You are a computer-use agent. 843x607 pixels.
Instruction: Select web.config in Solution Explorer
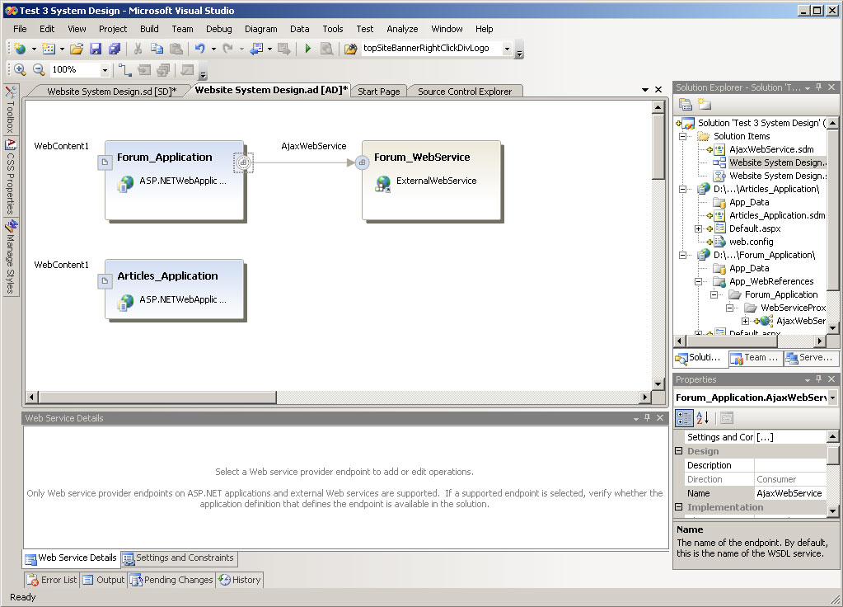pos(751,242)
